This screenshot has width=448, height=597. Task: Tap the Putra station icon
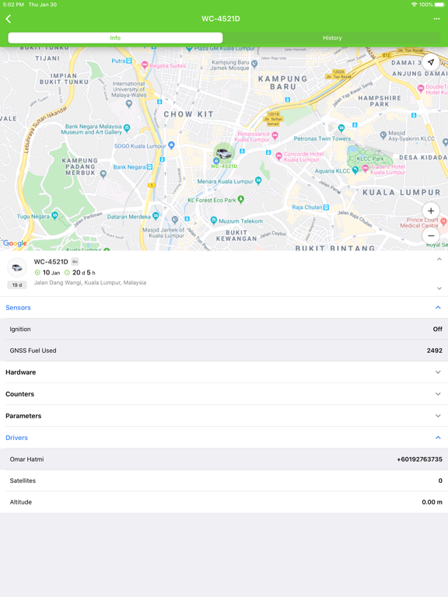coord(129,61)
